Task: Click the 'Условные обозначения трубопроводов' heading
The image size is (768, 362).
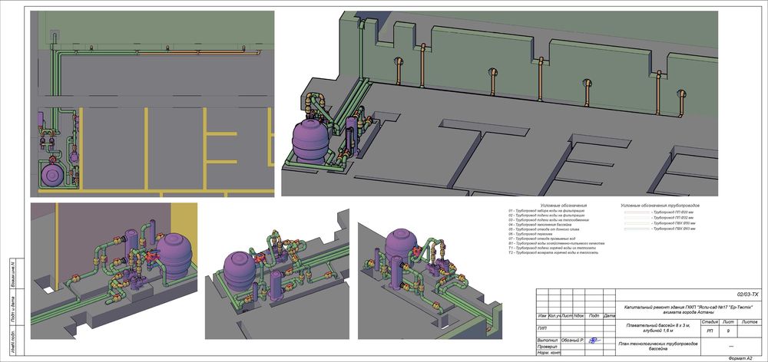Action: (x=660, y=206)
